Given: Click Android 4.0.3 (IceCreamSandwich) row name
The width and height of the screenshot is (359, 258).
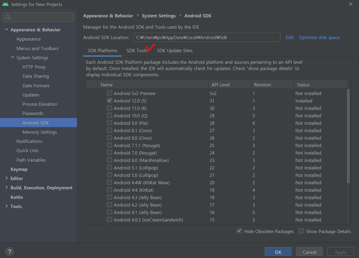Looking at the screenshot, I should click(x=148, y=220).
